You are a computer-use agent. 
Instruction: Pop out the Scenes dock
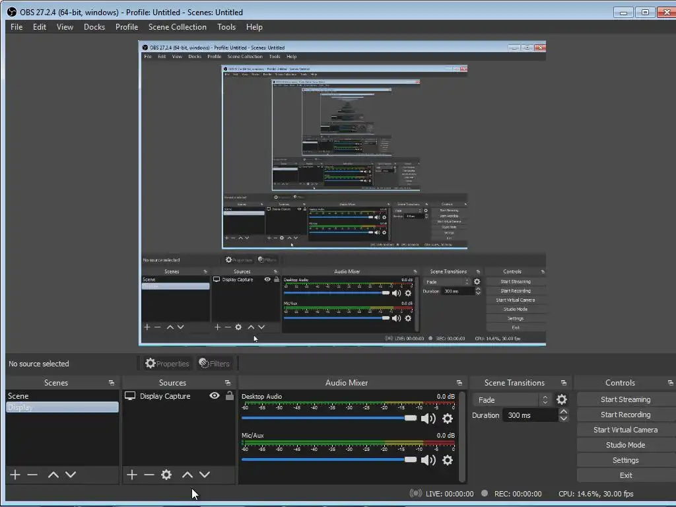(112, 383)
